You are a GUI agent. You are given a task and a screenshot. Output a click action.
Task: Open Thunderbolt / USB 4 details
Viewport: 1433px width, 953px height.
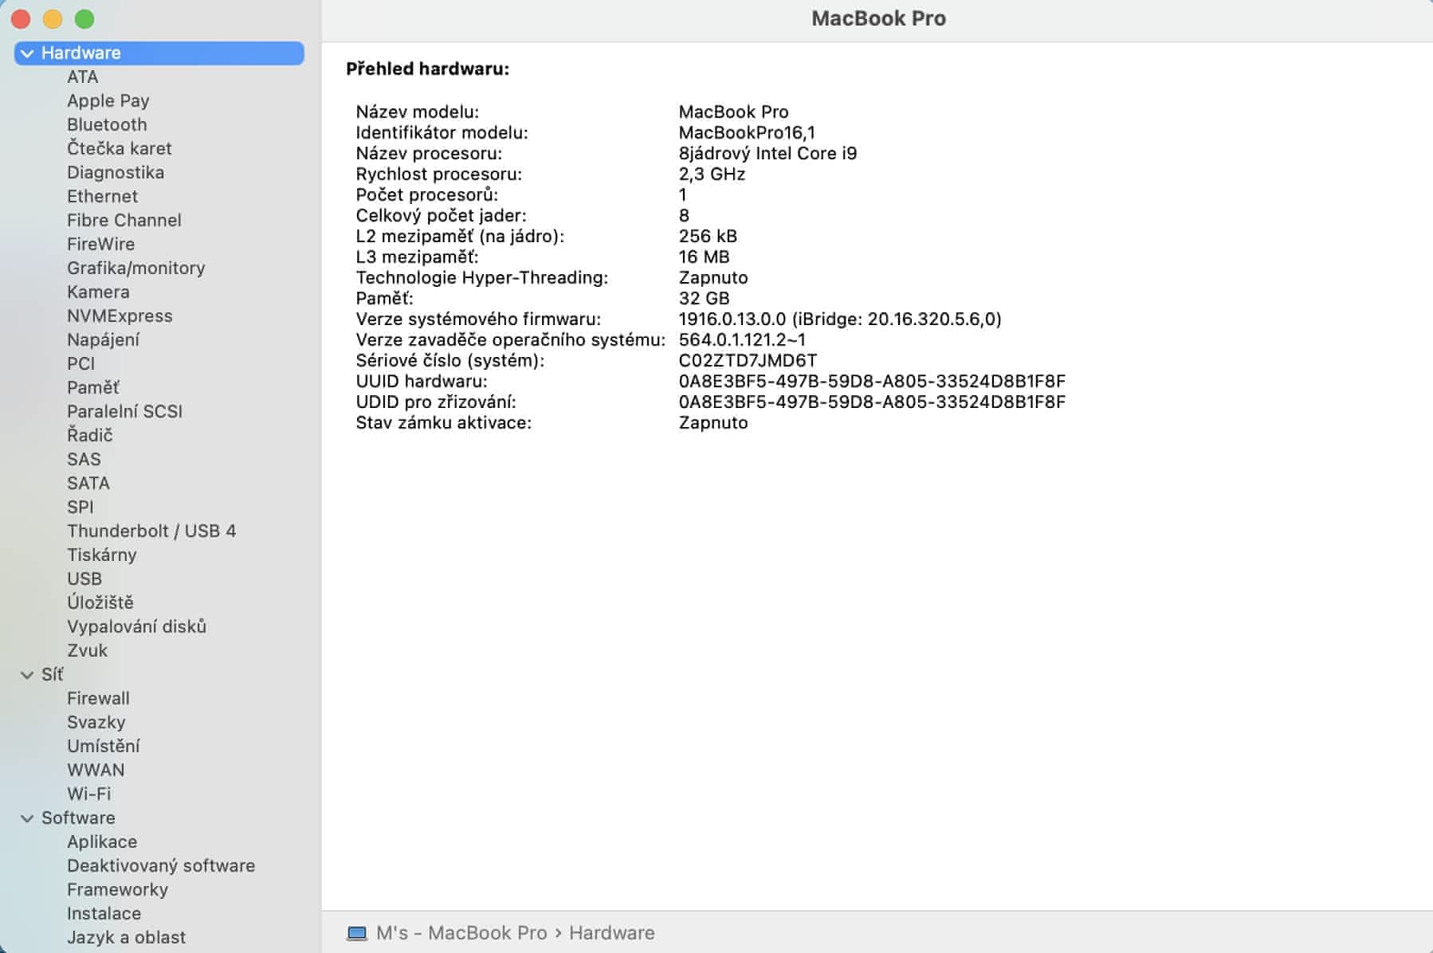click(x=151, y=531)
